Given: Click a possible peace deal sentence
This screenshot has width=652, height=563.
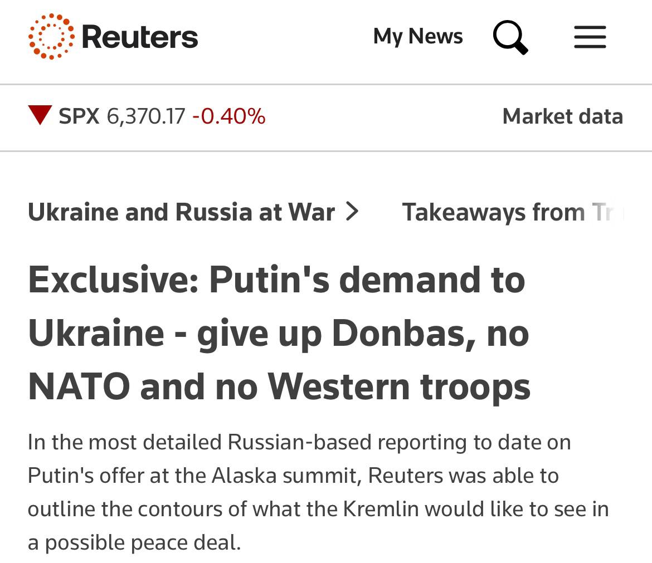Looking at the screenshot, I should 134,542.
